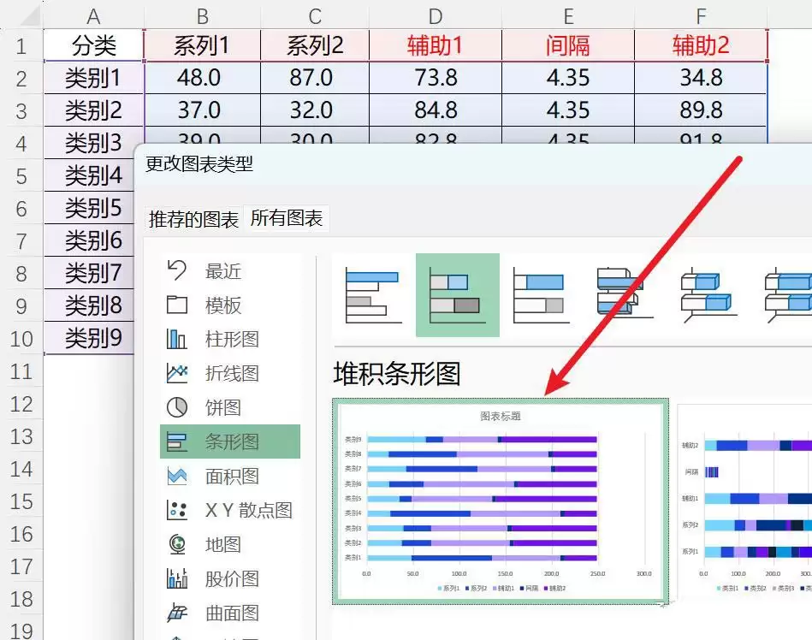Select the 3-D stacked bar subtype icon
Image resolution: width=812 pixels, height=640 pixels.
click(x=709, y=296)
